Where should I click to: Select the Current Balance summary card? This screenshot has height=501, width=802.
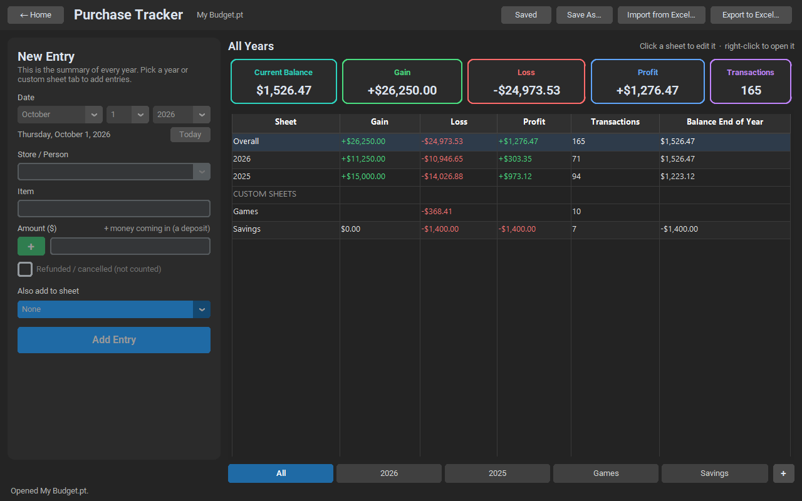point(284,81)
